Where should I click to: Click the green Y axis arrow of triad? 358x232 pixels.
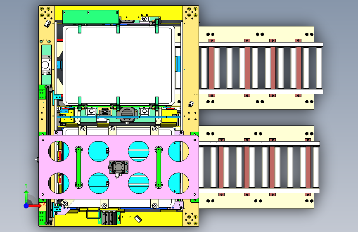coord(26,196)
